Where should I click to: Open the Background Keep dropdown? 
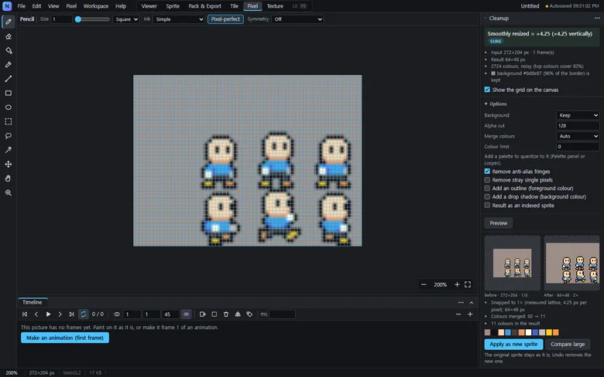[x=578, y=115]
